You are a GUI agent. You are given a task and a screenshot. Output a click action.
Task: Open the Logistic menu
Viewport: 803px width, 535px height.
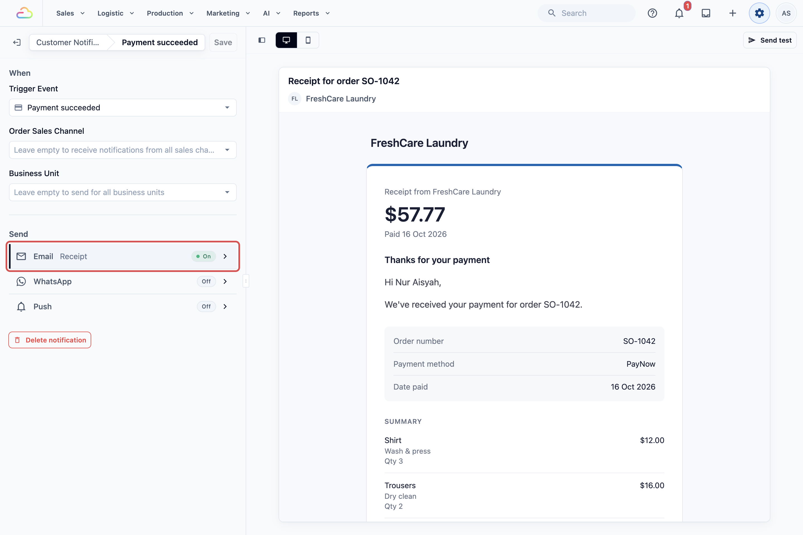coord(116,13)
